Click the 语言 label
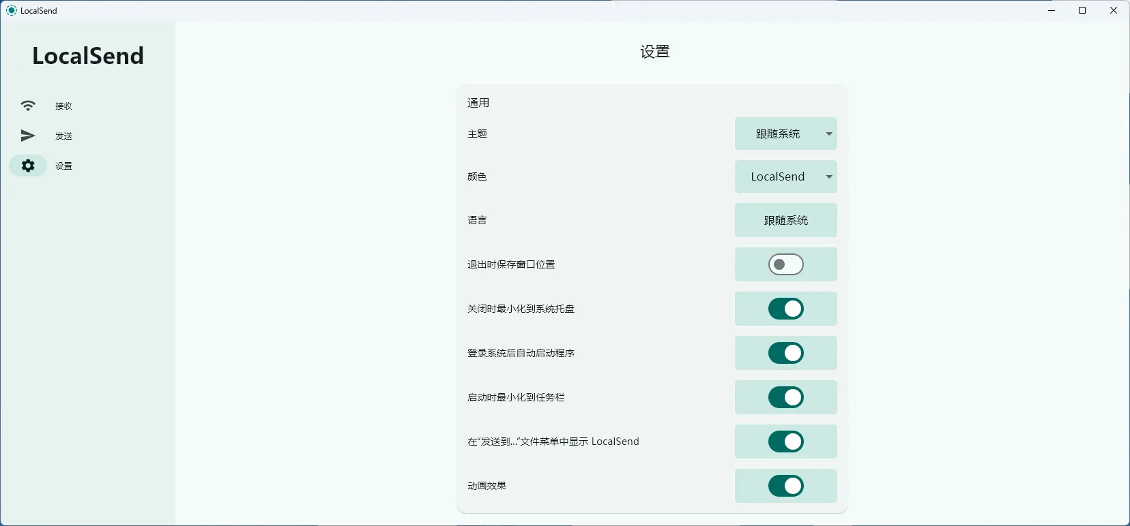Image resolution: width=1130 pixels, height=526 pixels. (x=477, y=220)
